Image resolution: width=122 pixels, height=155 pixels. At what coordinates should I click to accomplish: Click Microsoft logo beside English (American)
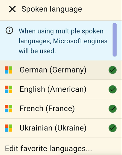pyautogui.click(x=9, y=89)
